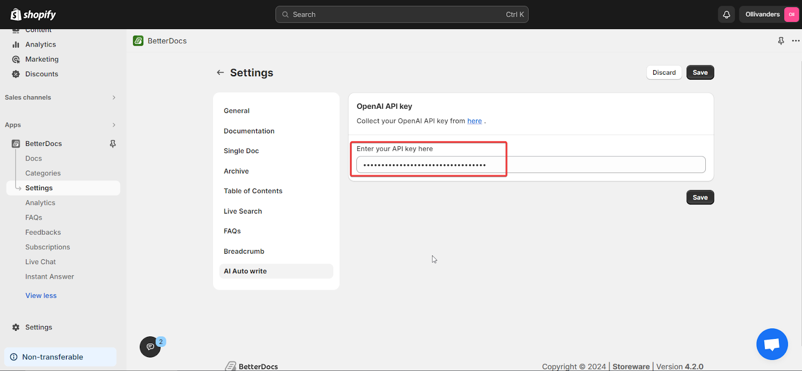Viewport: 802px width, 371px height.
Task: Select Settings under BetterDocs
Action: tap(63, 188)
